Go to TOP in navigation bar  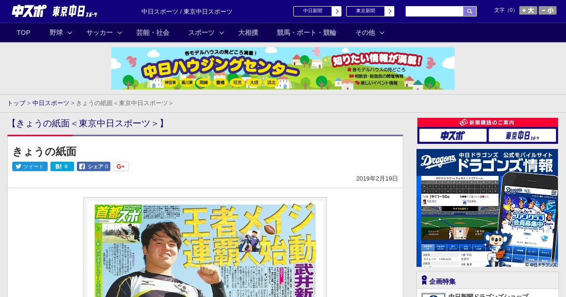pos(24,33)
